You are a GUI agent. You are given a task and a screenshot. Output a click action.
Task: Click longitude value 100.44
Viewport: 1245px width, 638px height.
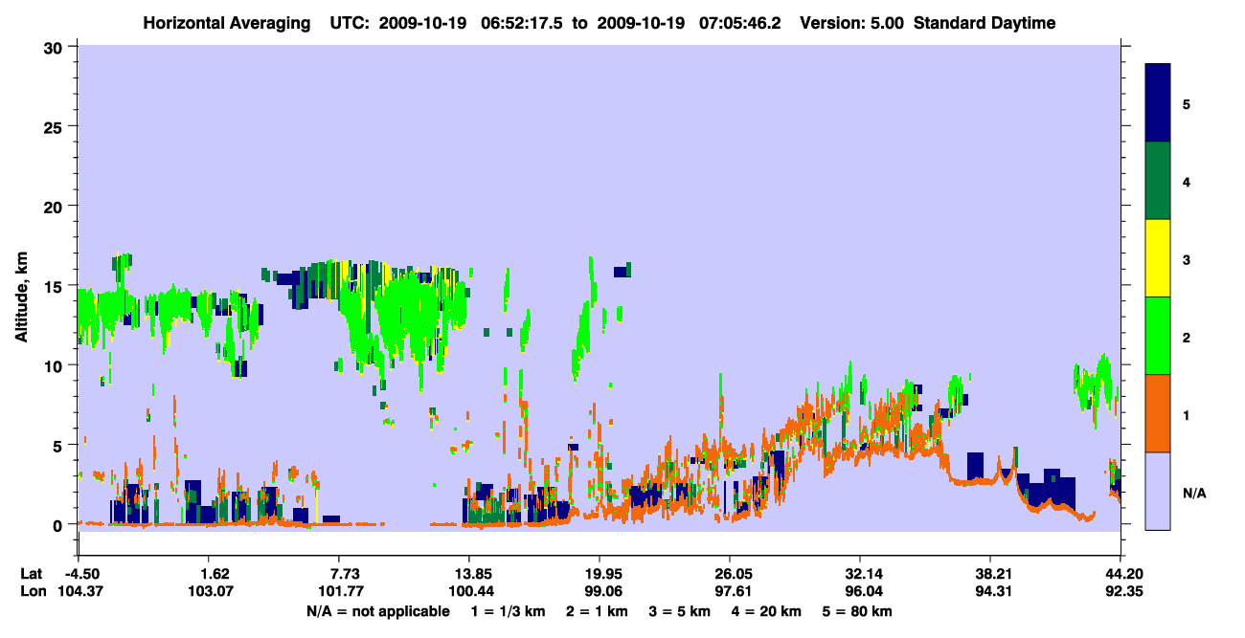coord(469,591)
